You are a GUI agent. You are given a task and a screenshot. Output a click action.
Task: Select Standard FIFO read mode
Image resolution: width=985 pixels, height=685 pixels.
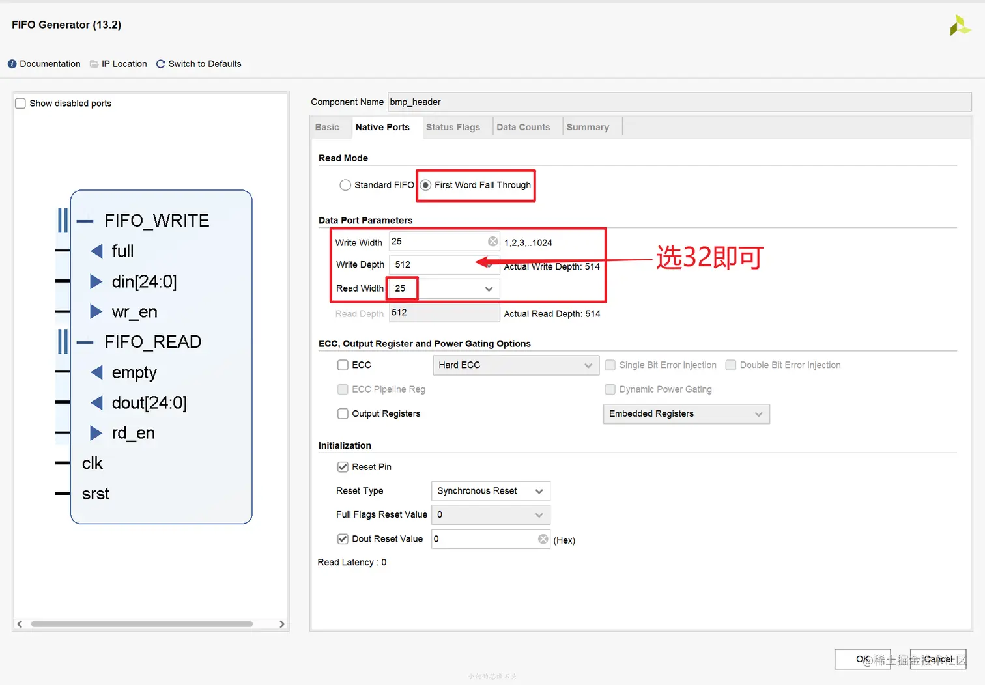tap(345, 185)
